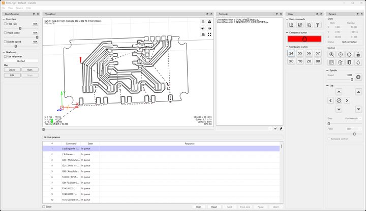Click the door icon in Control group
Image resolution: width=366 pixels, height=211 pixels.
(x=349, y=62)
